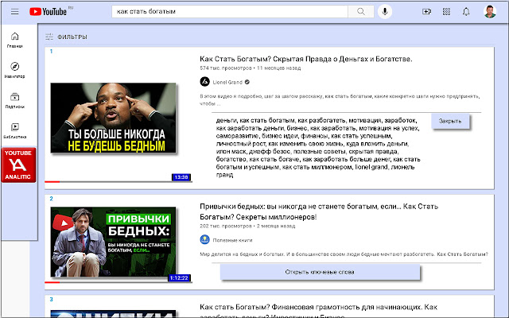509x318 pixels.
Task: Click 574 тыс. просмотров metadata
Action: 226,68
